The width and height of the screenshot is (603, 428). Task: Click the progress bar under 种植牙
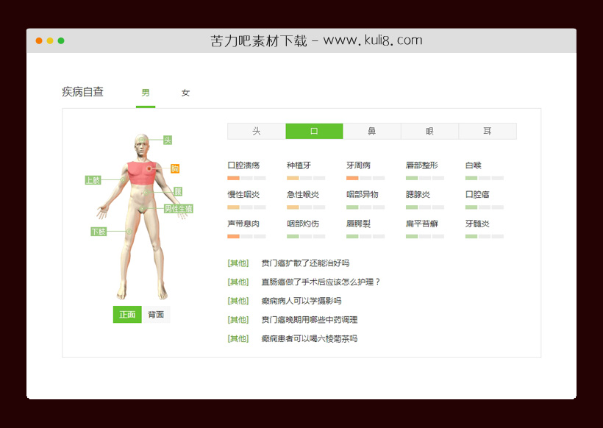point(303,176)
